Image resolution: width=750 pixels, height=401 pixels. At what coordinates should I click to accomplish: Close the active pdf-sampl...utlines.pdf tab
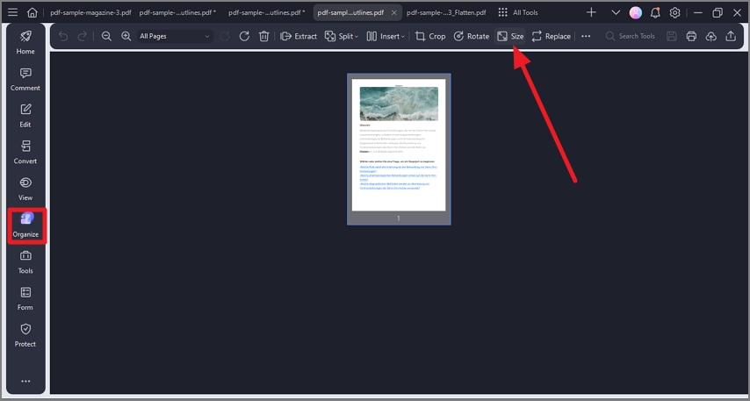tap(394, 13)
